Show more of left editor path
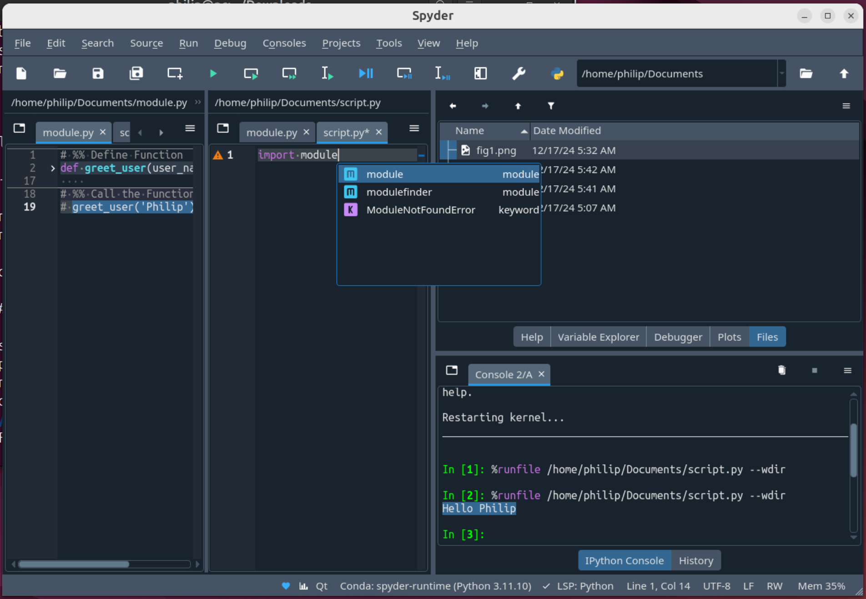The height and width of the screenshot is (599, 866). click(x=198, y=102)
